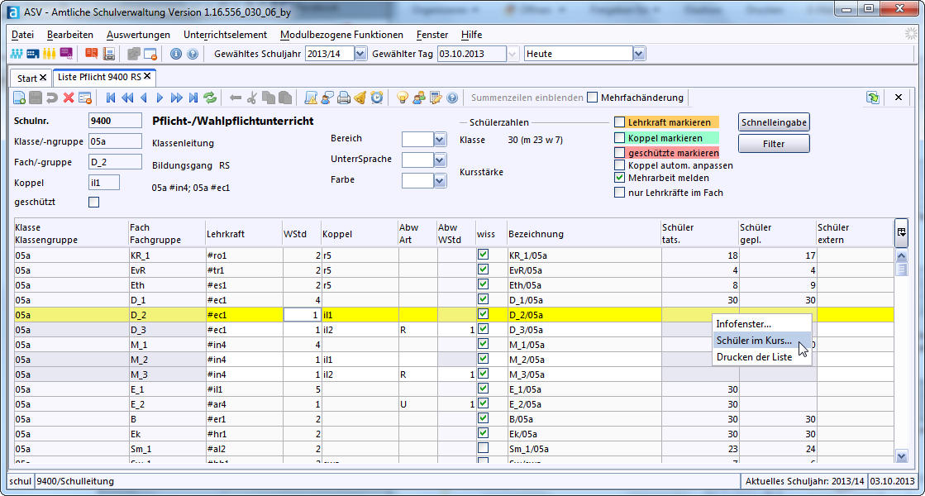The width and height of the screenshot is (925, 496).
Task: Click the main toolbar info icon
Action: (x=176, y=54)
